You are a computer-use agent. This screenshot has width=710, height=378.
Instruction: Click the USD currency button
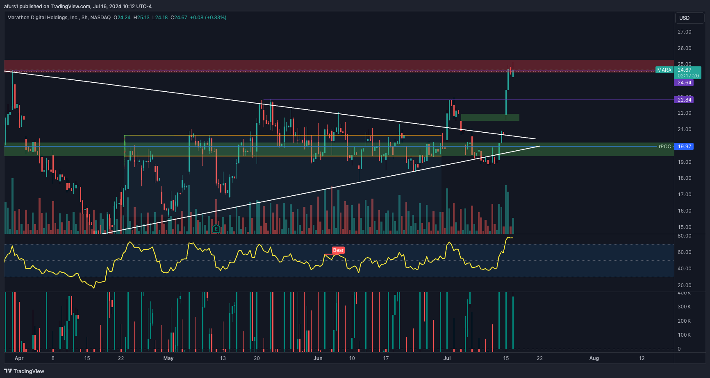(689, 18)
